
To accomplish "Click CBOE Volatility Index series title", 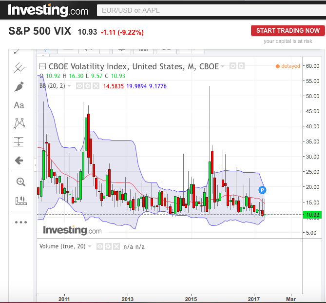I will pyautogui.click(x=134, y=67).
